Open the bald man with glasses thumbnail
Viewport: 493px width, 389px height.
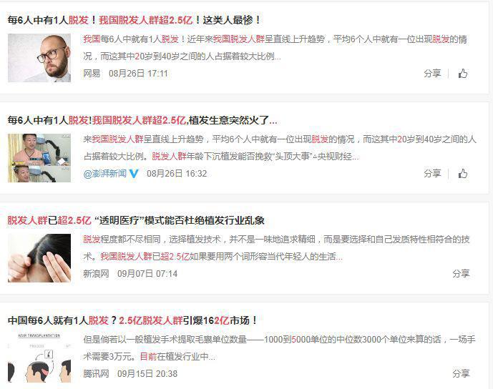[x=39, y=58]
